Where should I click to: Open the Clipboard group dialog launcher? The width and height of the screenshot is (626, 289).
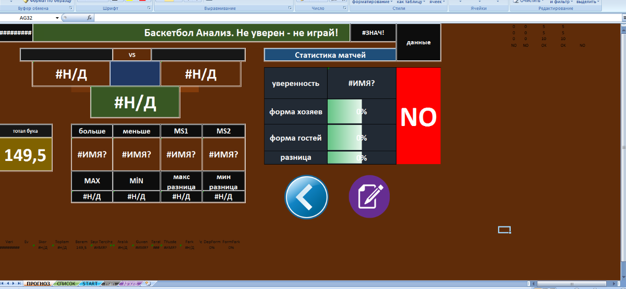click(x=71, y=9)
